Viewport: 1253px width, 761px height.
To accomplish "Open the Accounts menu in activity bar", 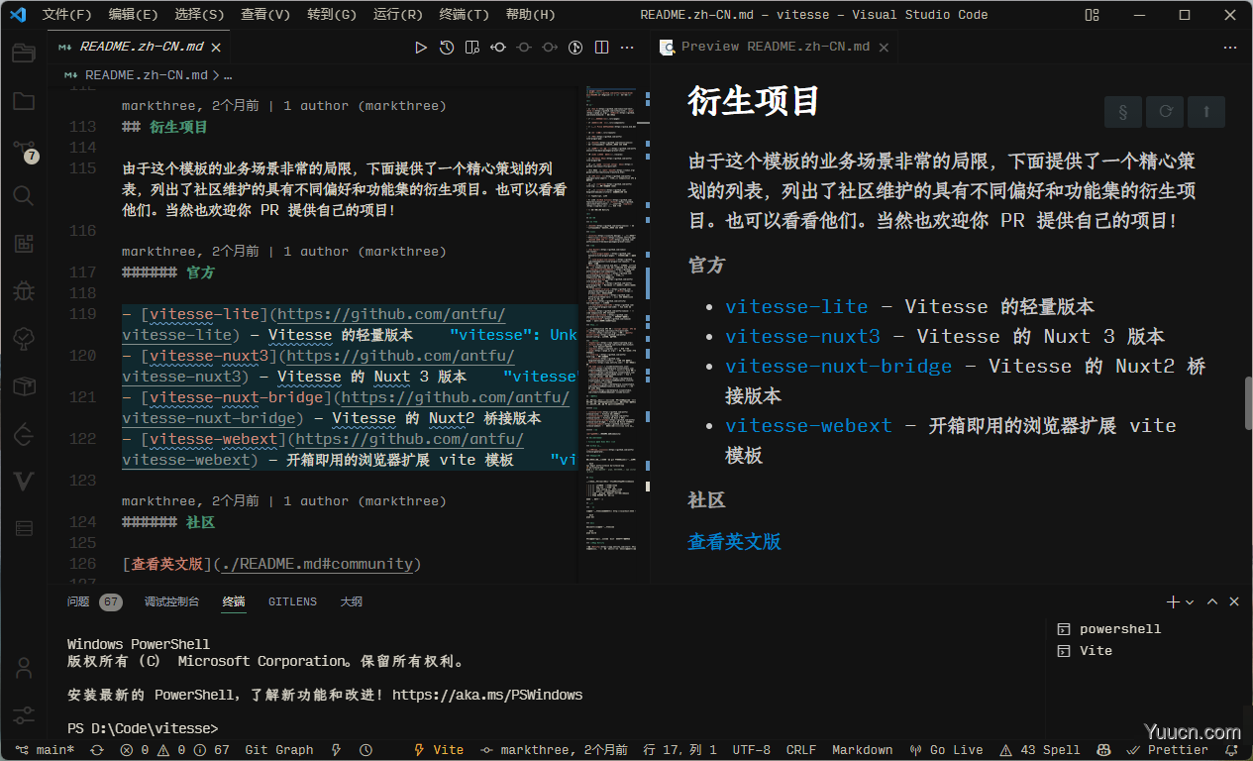I will 23,667.
